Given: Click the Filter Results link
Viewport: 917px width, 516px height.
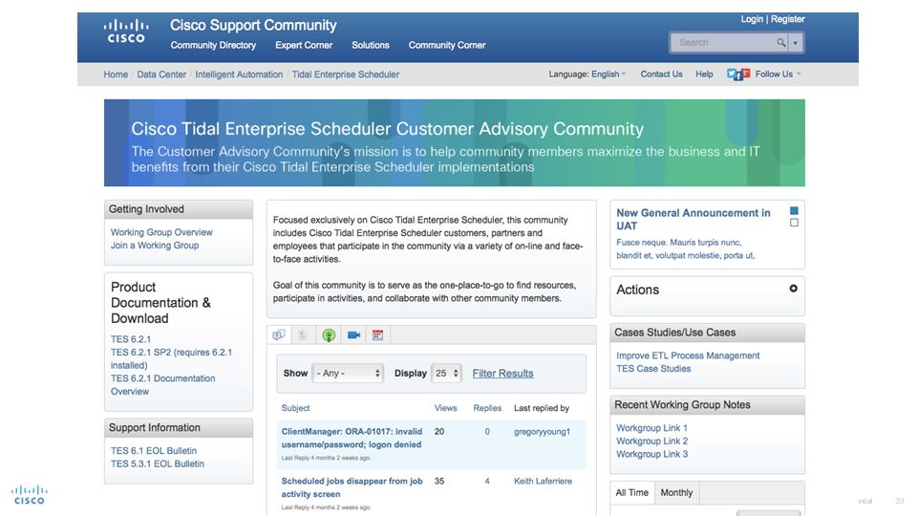Looking at the screenshot, I should pos(503,374).
